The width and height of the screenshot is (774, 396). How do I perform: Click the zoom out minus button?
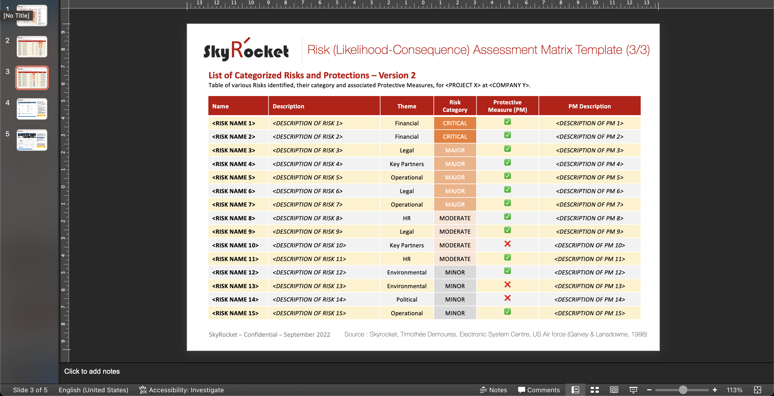(649, 390)
